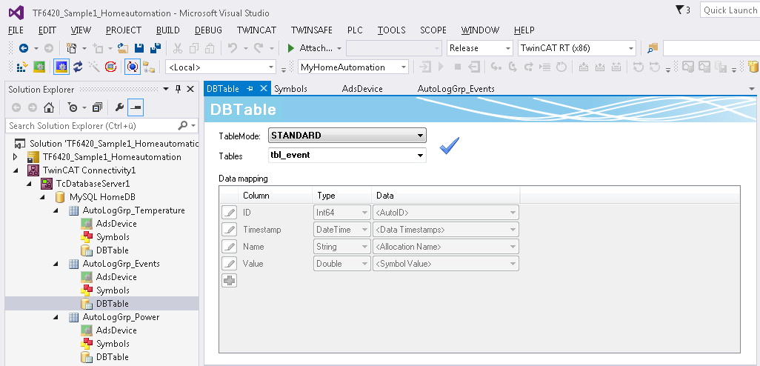
Task: Click the Save All icon
Action: tap(156, 48)
